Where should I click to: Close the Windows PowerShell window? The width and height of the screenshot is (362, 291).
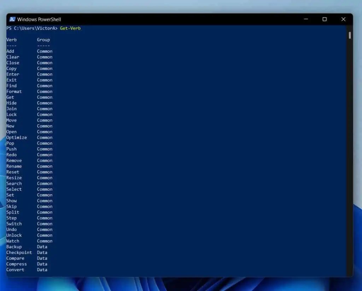point(343,19)
